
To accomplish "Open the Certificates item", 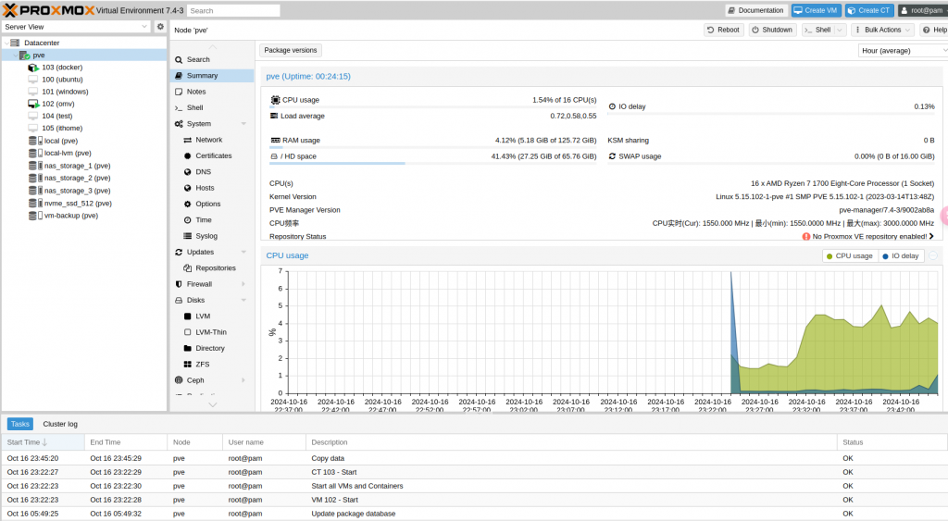I will [x=216, y=155].
